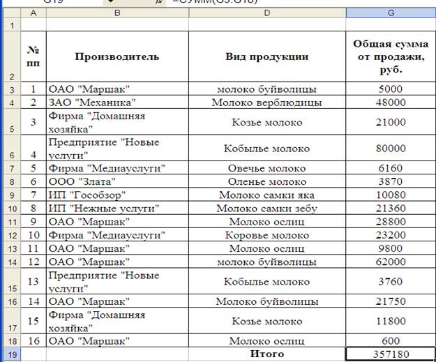Select row 19 header
Viewport: 436px width, 362px height.
pyautogui.click(x=12, y=354)
